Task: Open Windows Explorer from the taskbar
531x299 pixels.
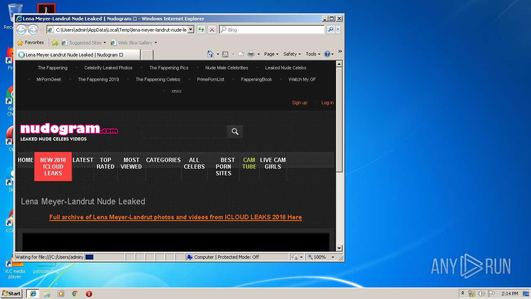Action: [x=47, y=294]
